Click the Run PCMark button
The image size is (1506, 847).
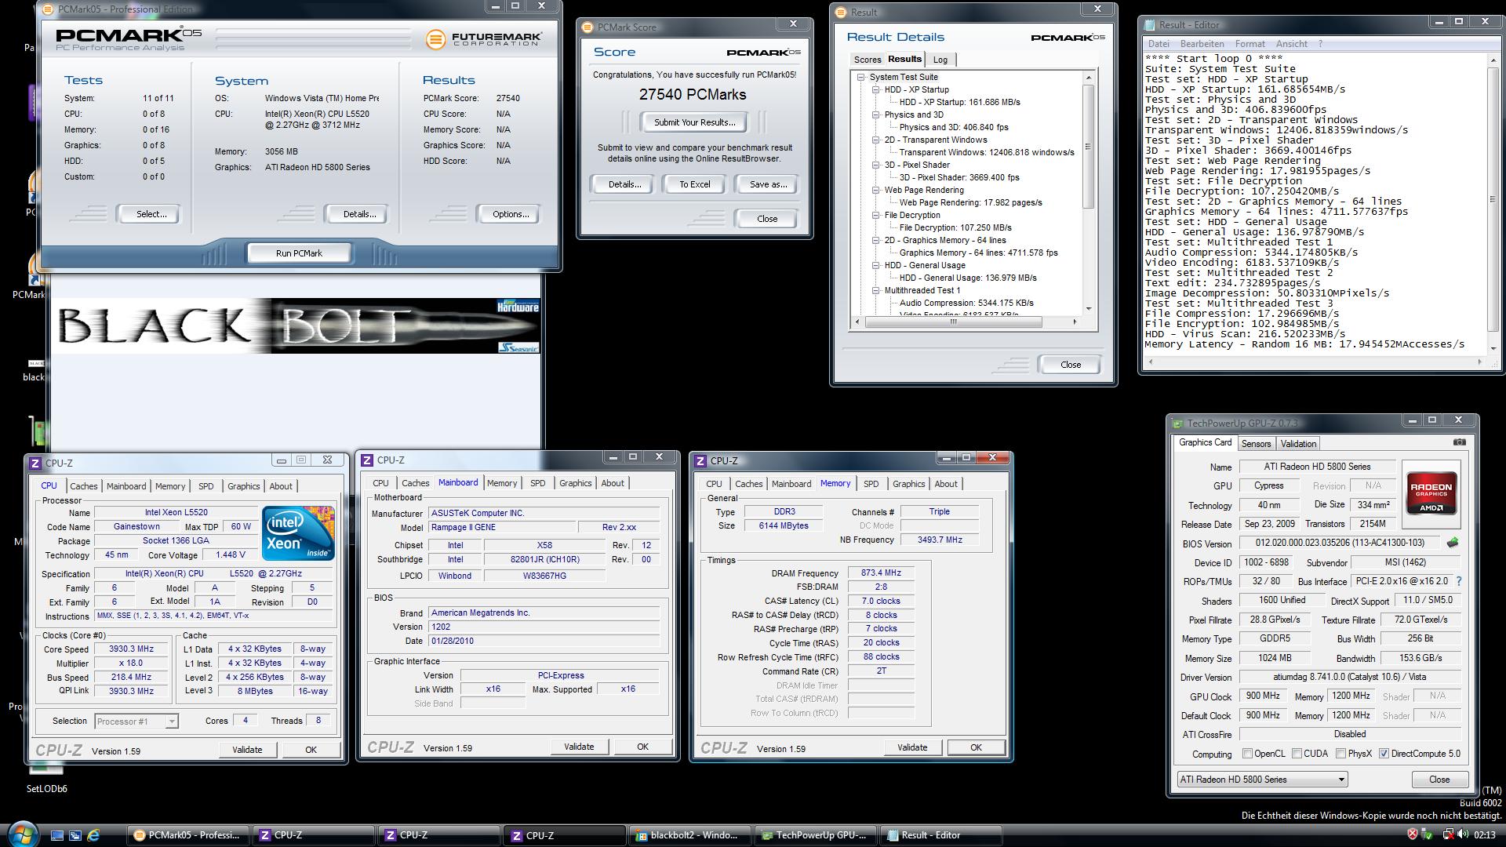pos(299,253)
